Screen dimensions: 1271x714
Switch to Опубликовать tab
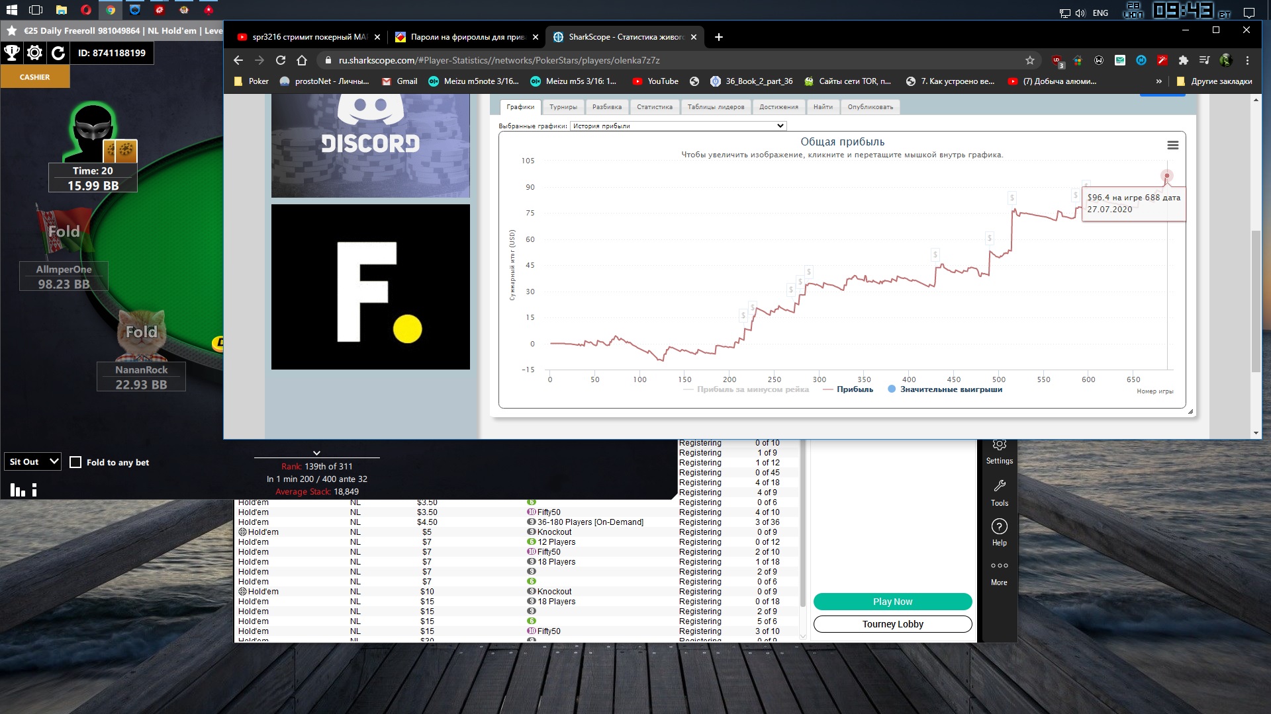(x=871, y=107)
